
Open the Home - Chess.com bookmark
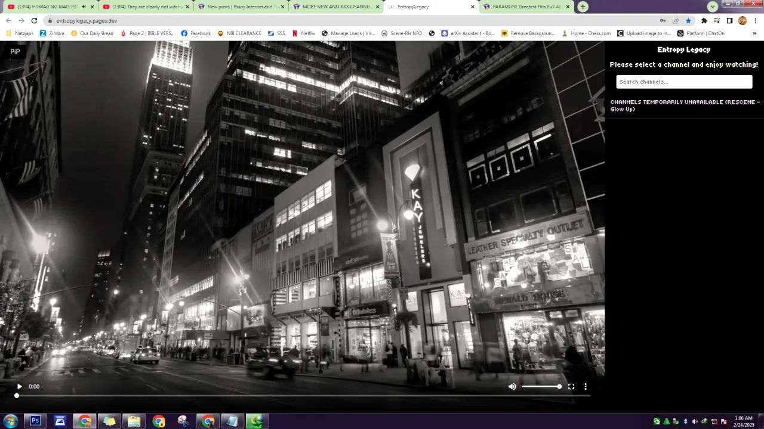(586, 33)
